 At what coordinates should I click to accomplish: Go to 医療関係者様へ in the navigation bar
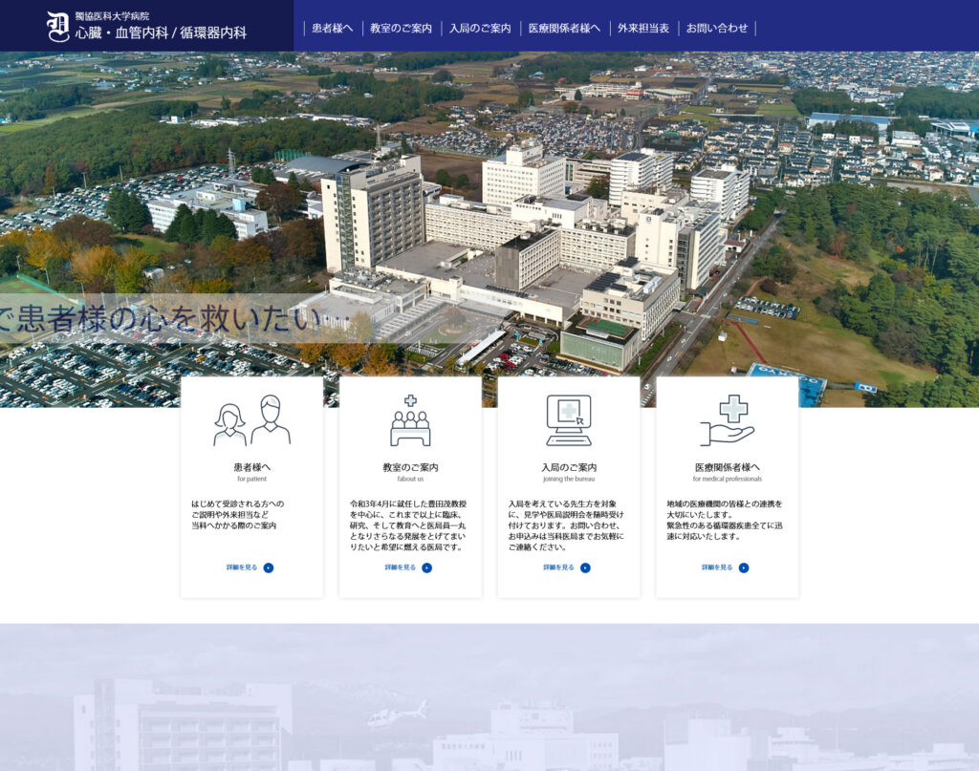565,29
